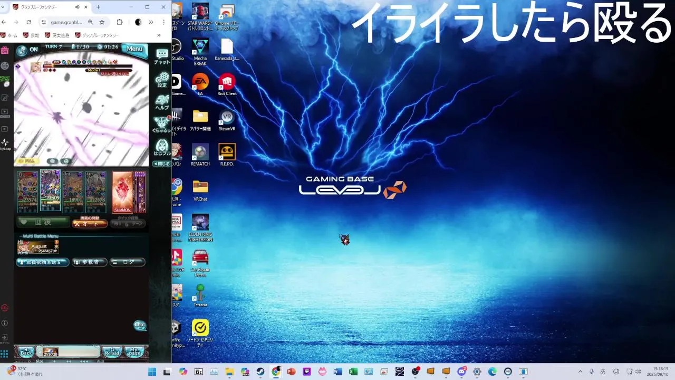Click the game Reload button
This screenshot has height=380, width=675.
point(112,352)
